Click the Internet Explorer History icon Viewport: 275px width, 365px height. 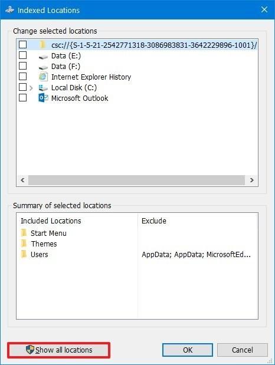(x=43, y=77)
